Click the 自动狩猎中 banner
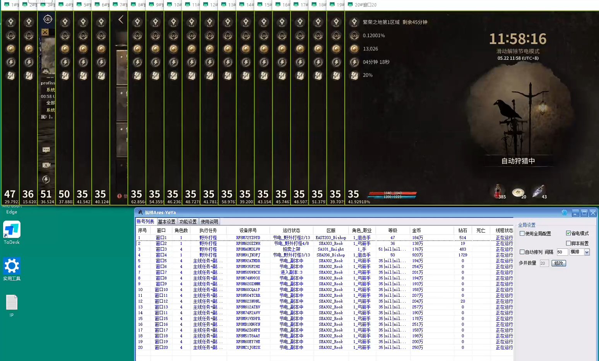The image size is (599, 361). 518,161
